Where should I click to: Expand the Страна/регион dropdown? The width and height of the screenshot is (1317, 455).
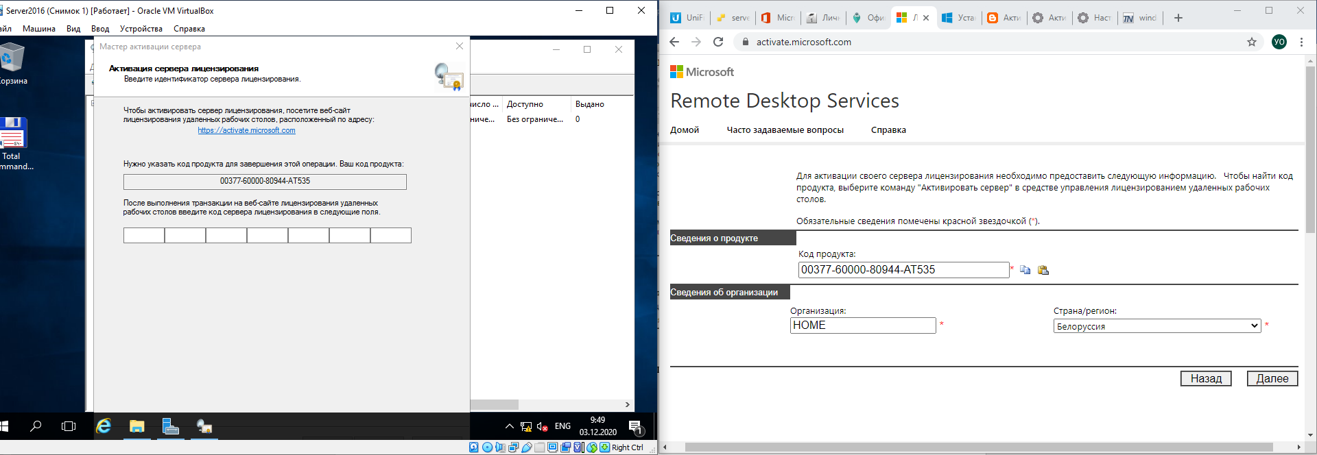pos(1157,326)
